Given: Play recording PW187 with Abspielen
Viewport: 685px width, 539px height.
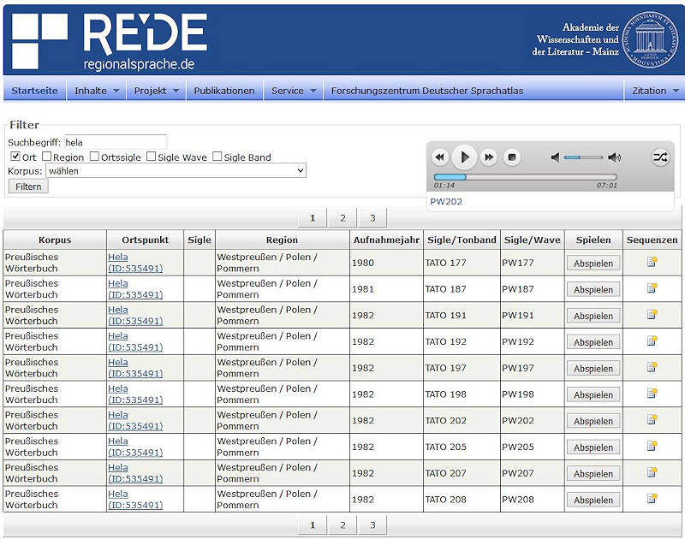Looking at the screenshot, I should 593,289.
